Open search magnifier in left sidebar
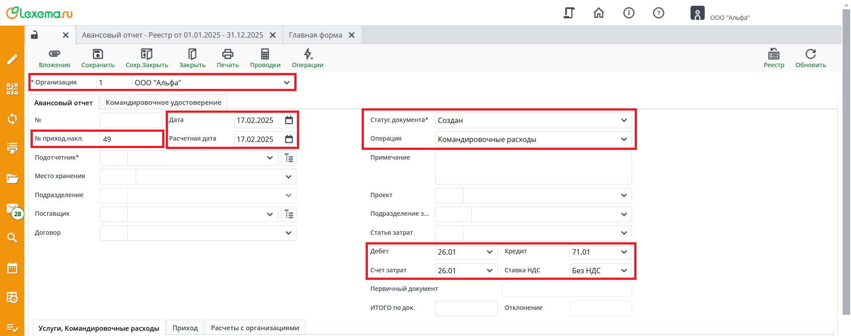This screenshot has width=851, height=336. click(x=12, y=238)
